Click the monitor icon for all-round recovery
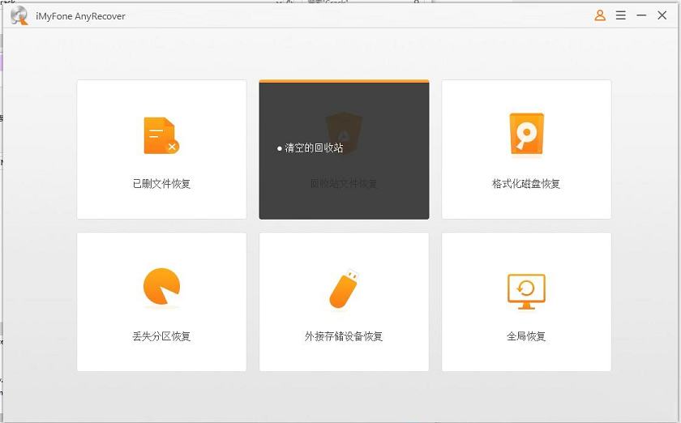This screenshot has height=423, width=681. coord(526,290)
